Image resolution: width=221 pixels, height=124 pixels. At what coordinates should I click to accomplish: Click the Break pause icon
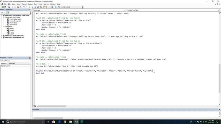click(32, 7)
